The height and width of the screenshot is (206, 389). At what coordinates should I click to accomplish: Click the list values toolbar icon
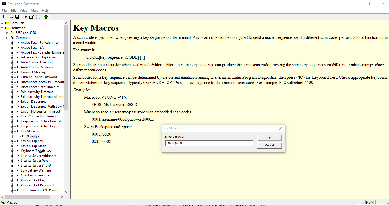(24, 17)
